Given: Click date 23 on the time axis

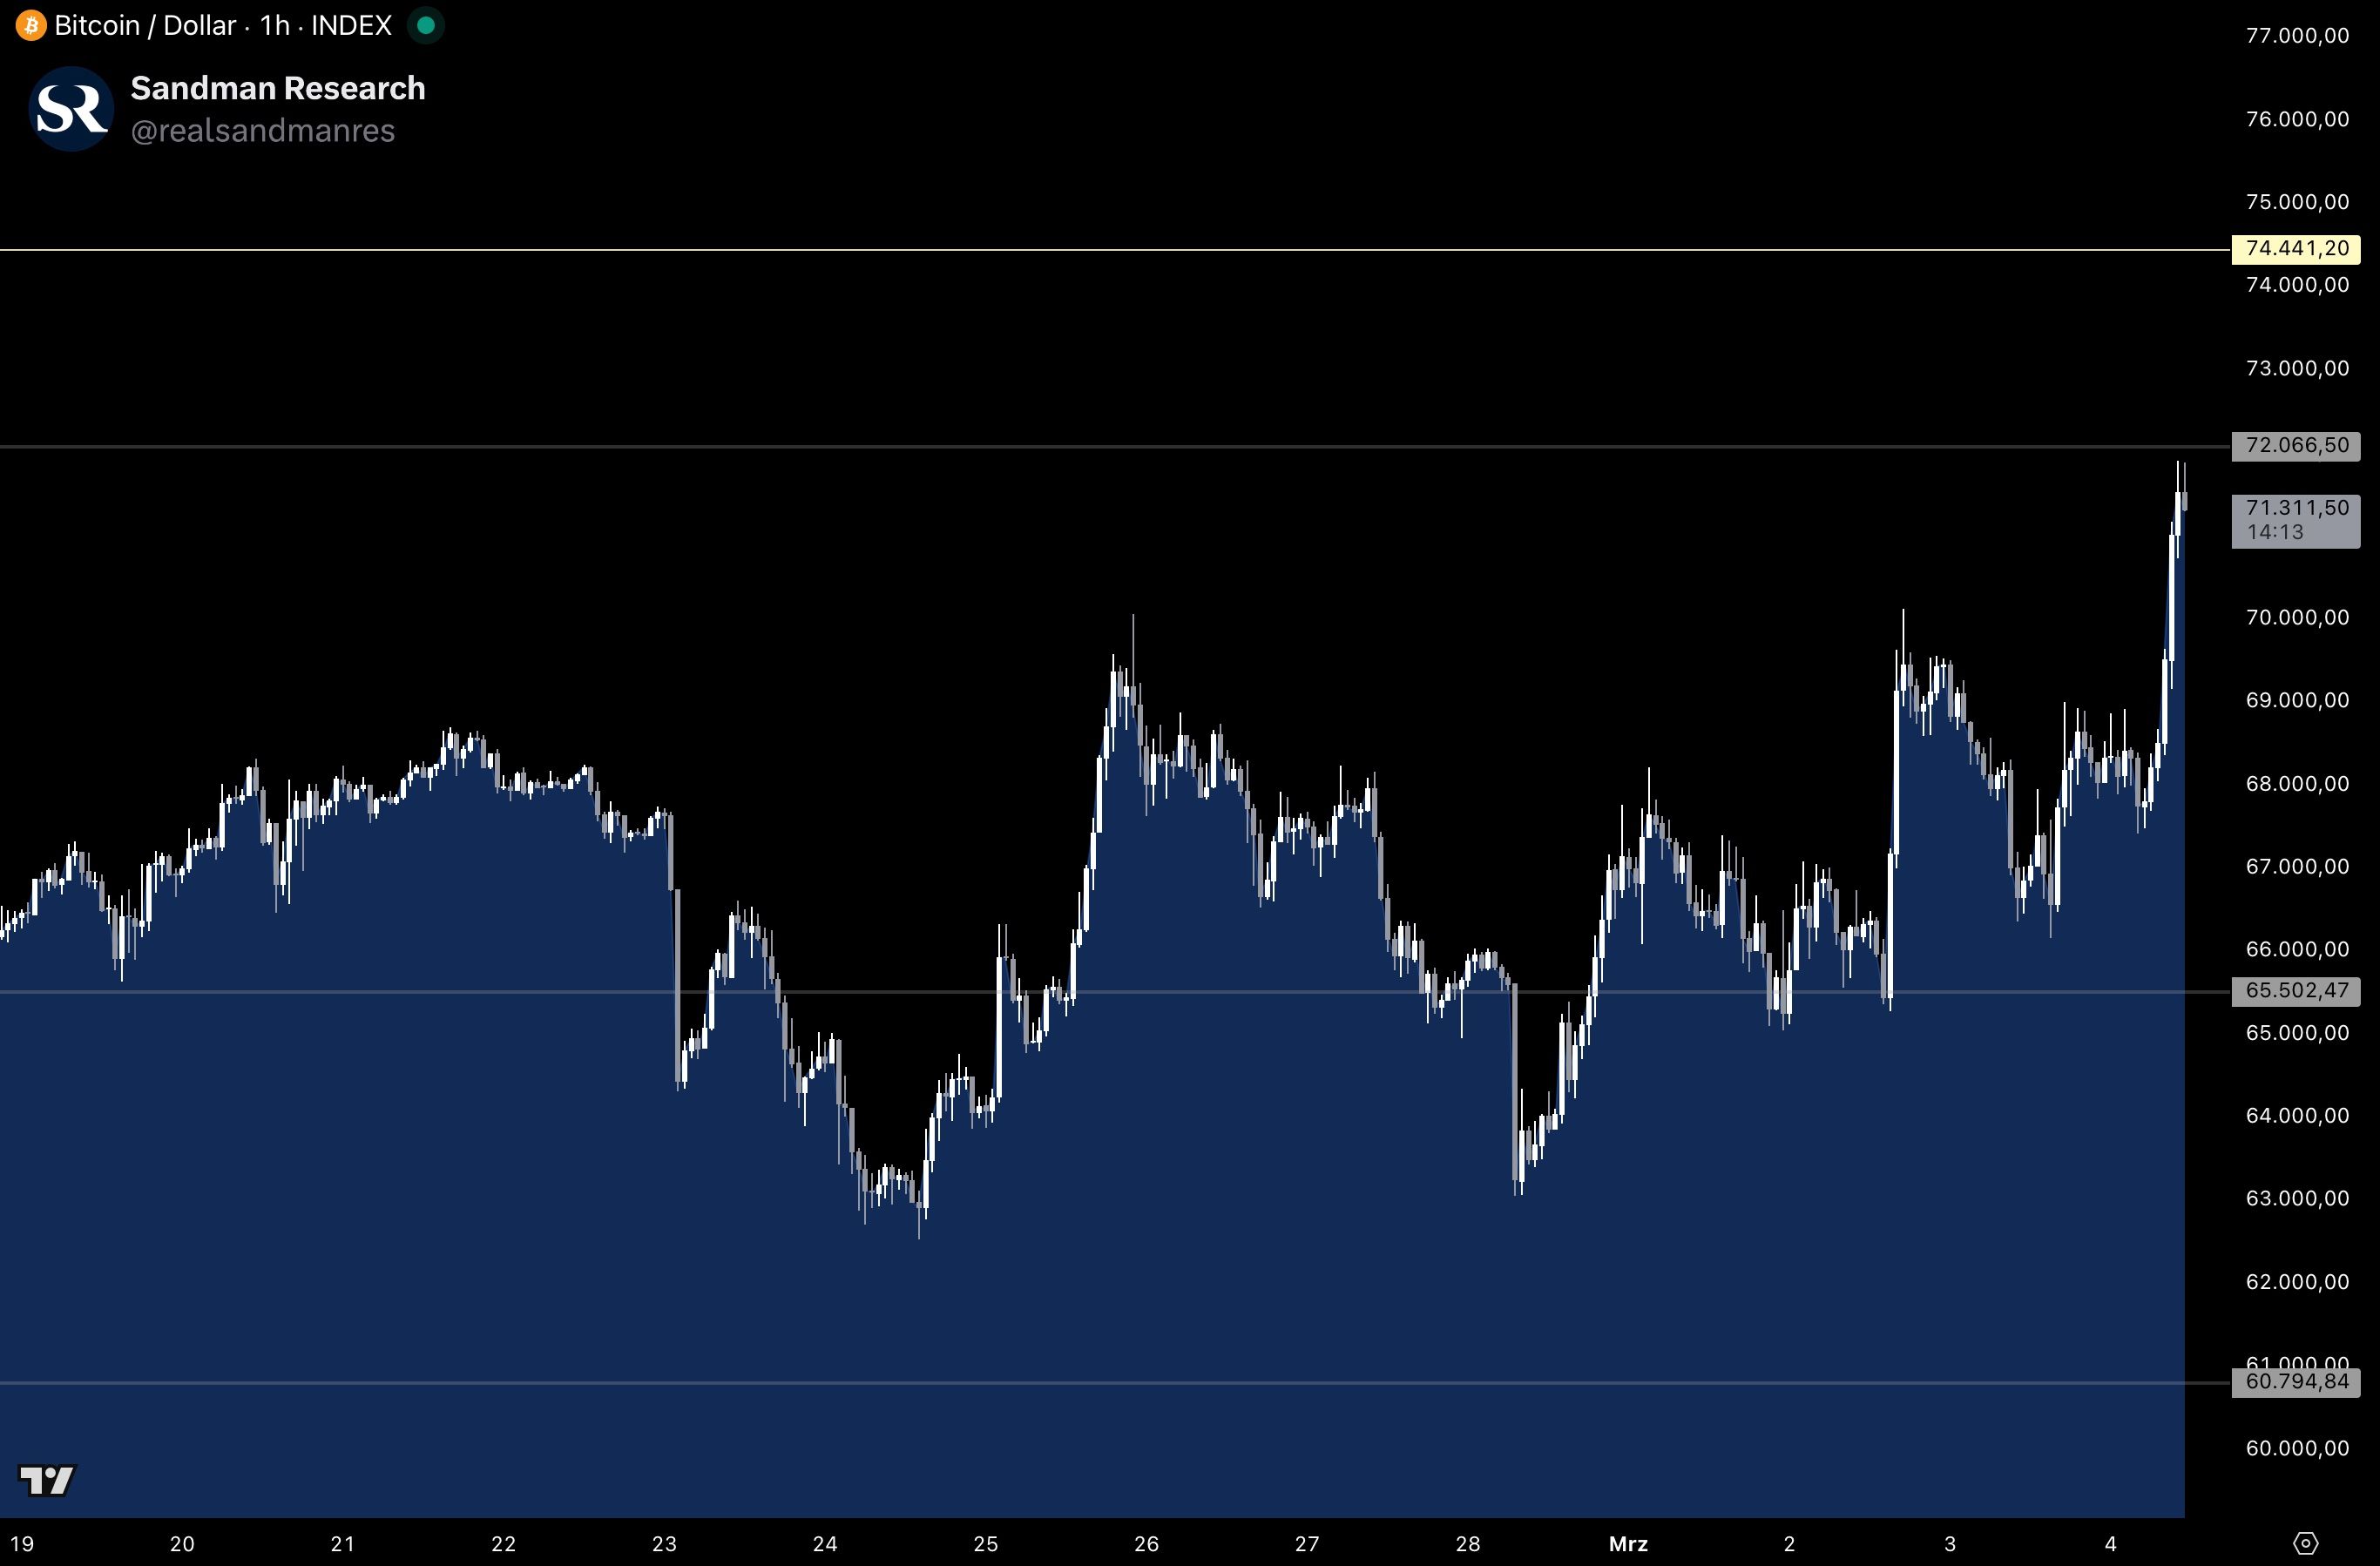Looking at the screenshot, I should coord(664,1543).
